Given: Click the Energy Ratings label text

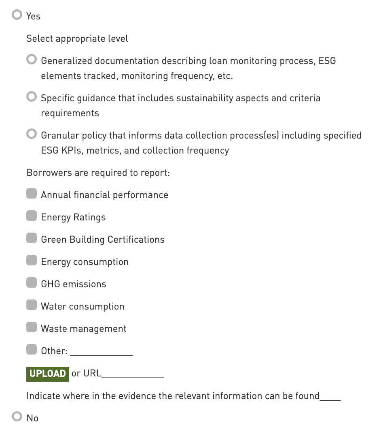Looking at the screenshot, I should pos(73,217).
